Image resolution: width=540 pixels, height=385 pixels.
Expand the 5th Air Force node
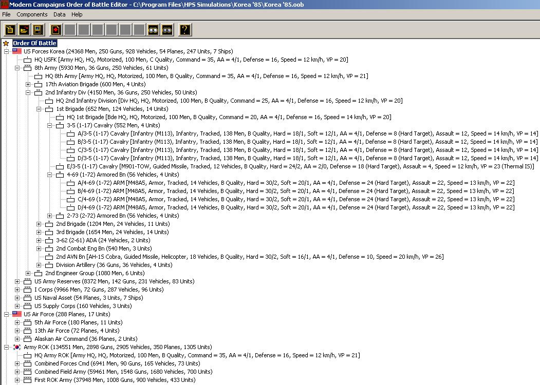(17, 322)
